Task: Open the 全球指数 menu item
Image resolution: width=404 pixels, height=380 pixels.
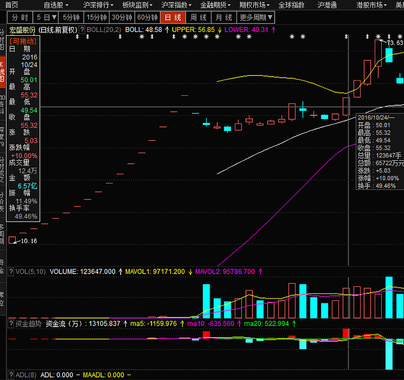Action: 292,5
